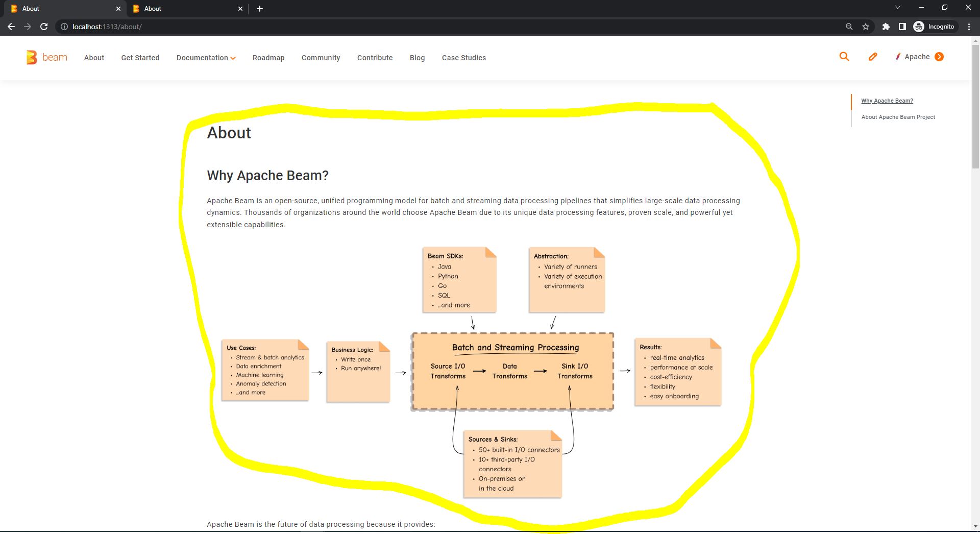The width and height of the screenshot is (980, 534).
Task: Navigate to the Contribute page
Action: [x=375, y=58]
